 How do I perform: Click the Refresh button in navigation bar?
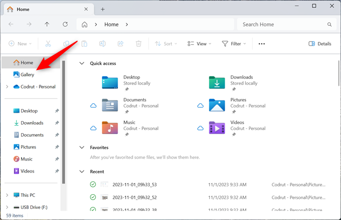click(x=65, y=24)
